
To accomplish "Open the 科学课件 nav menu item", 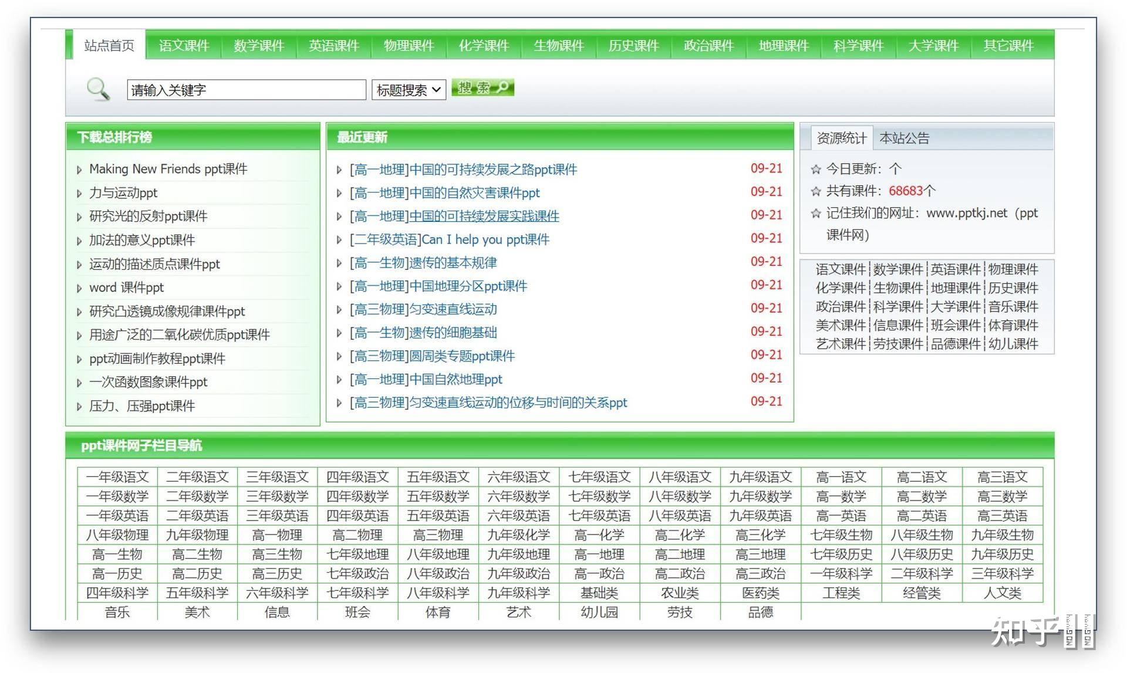I will [x=858, y=46].
